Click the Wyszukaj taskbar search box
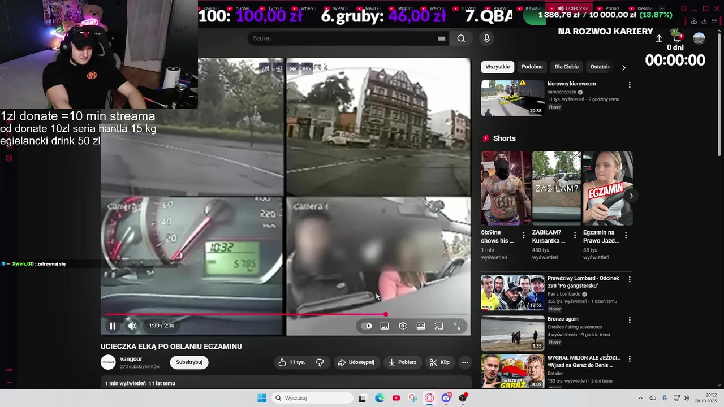 click(312, 398)
